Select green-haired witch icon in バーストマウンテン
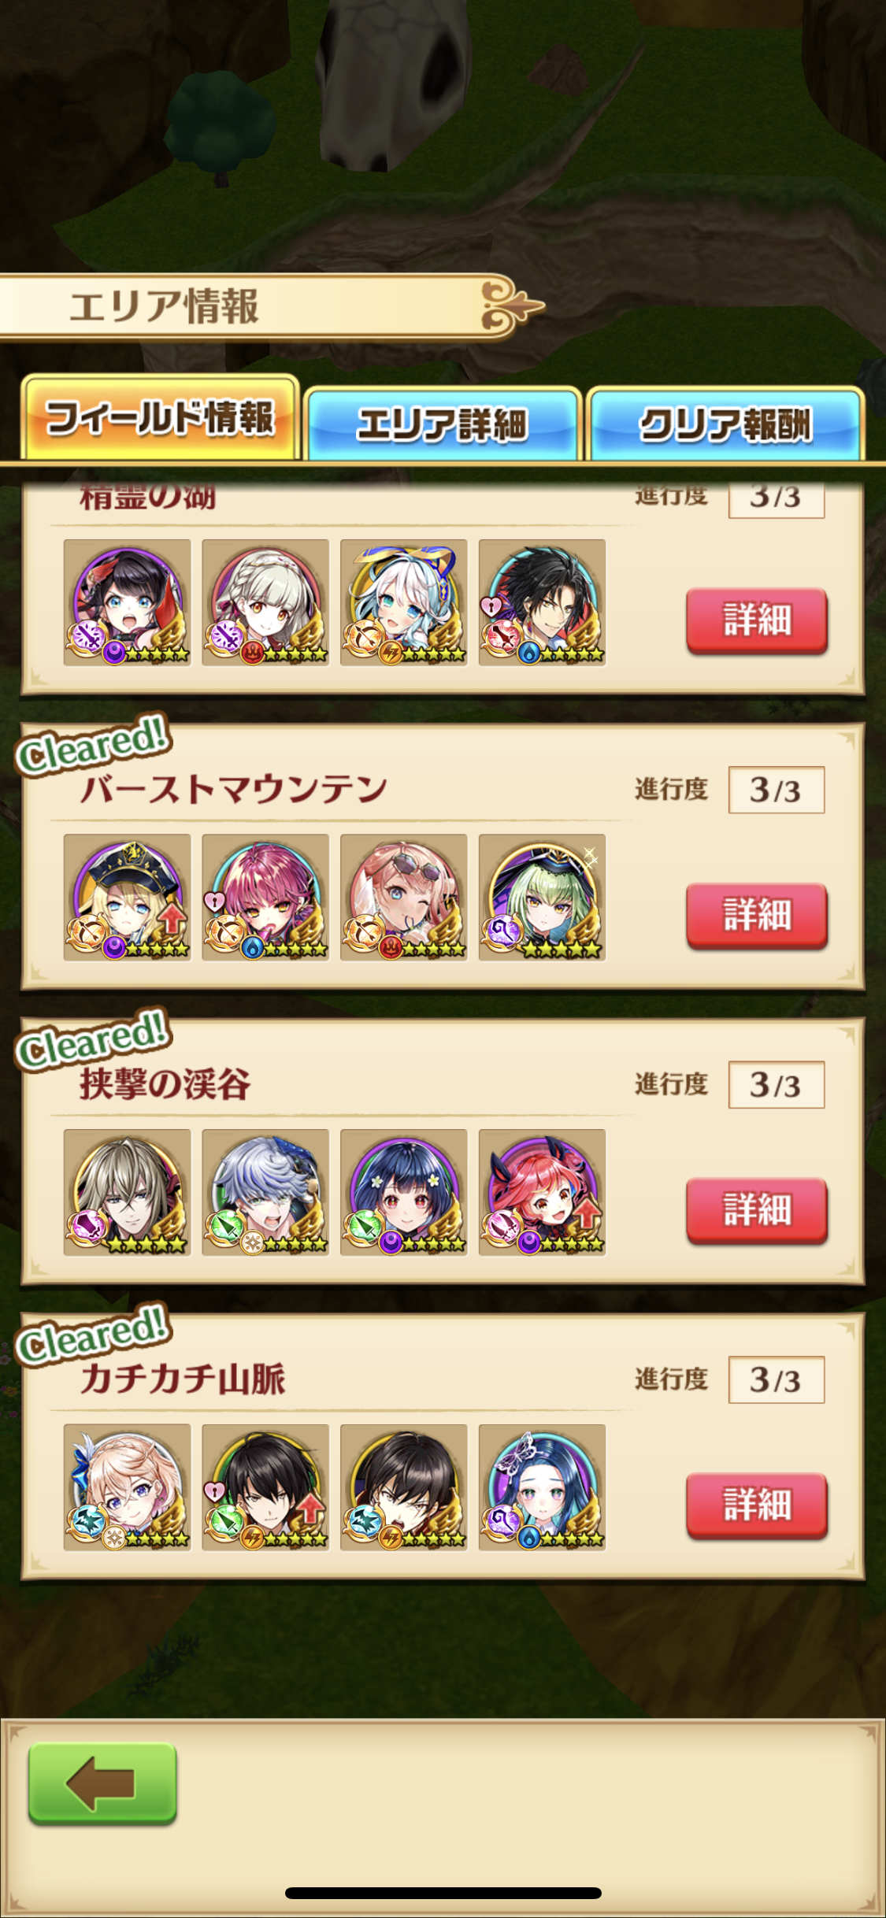 [x=543, y=898]
